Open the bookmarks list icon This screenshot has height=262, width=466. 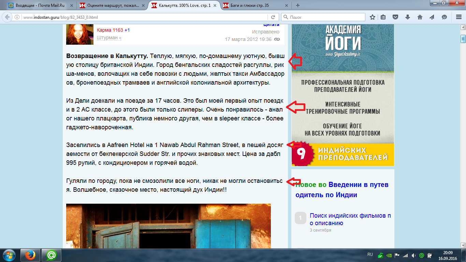pos(383,17)
